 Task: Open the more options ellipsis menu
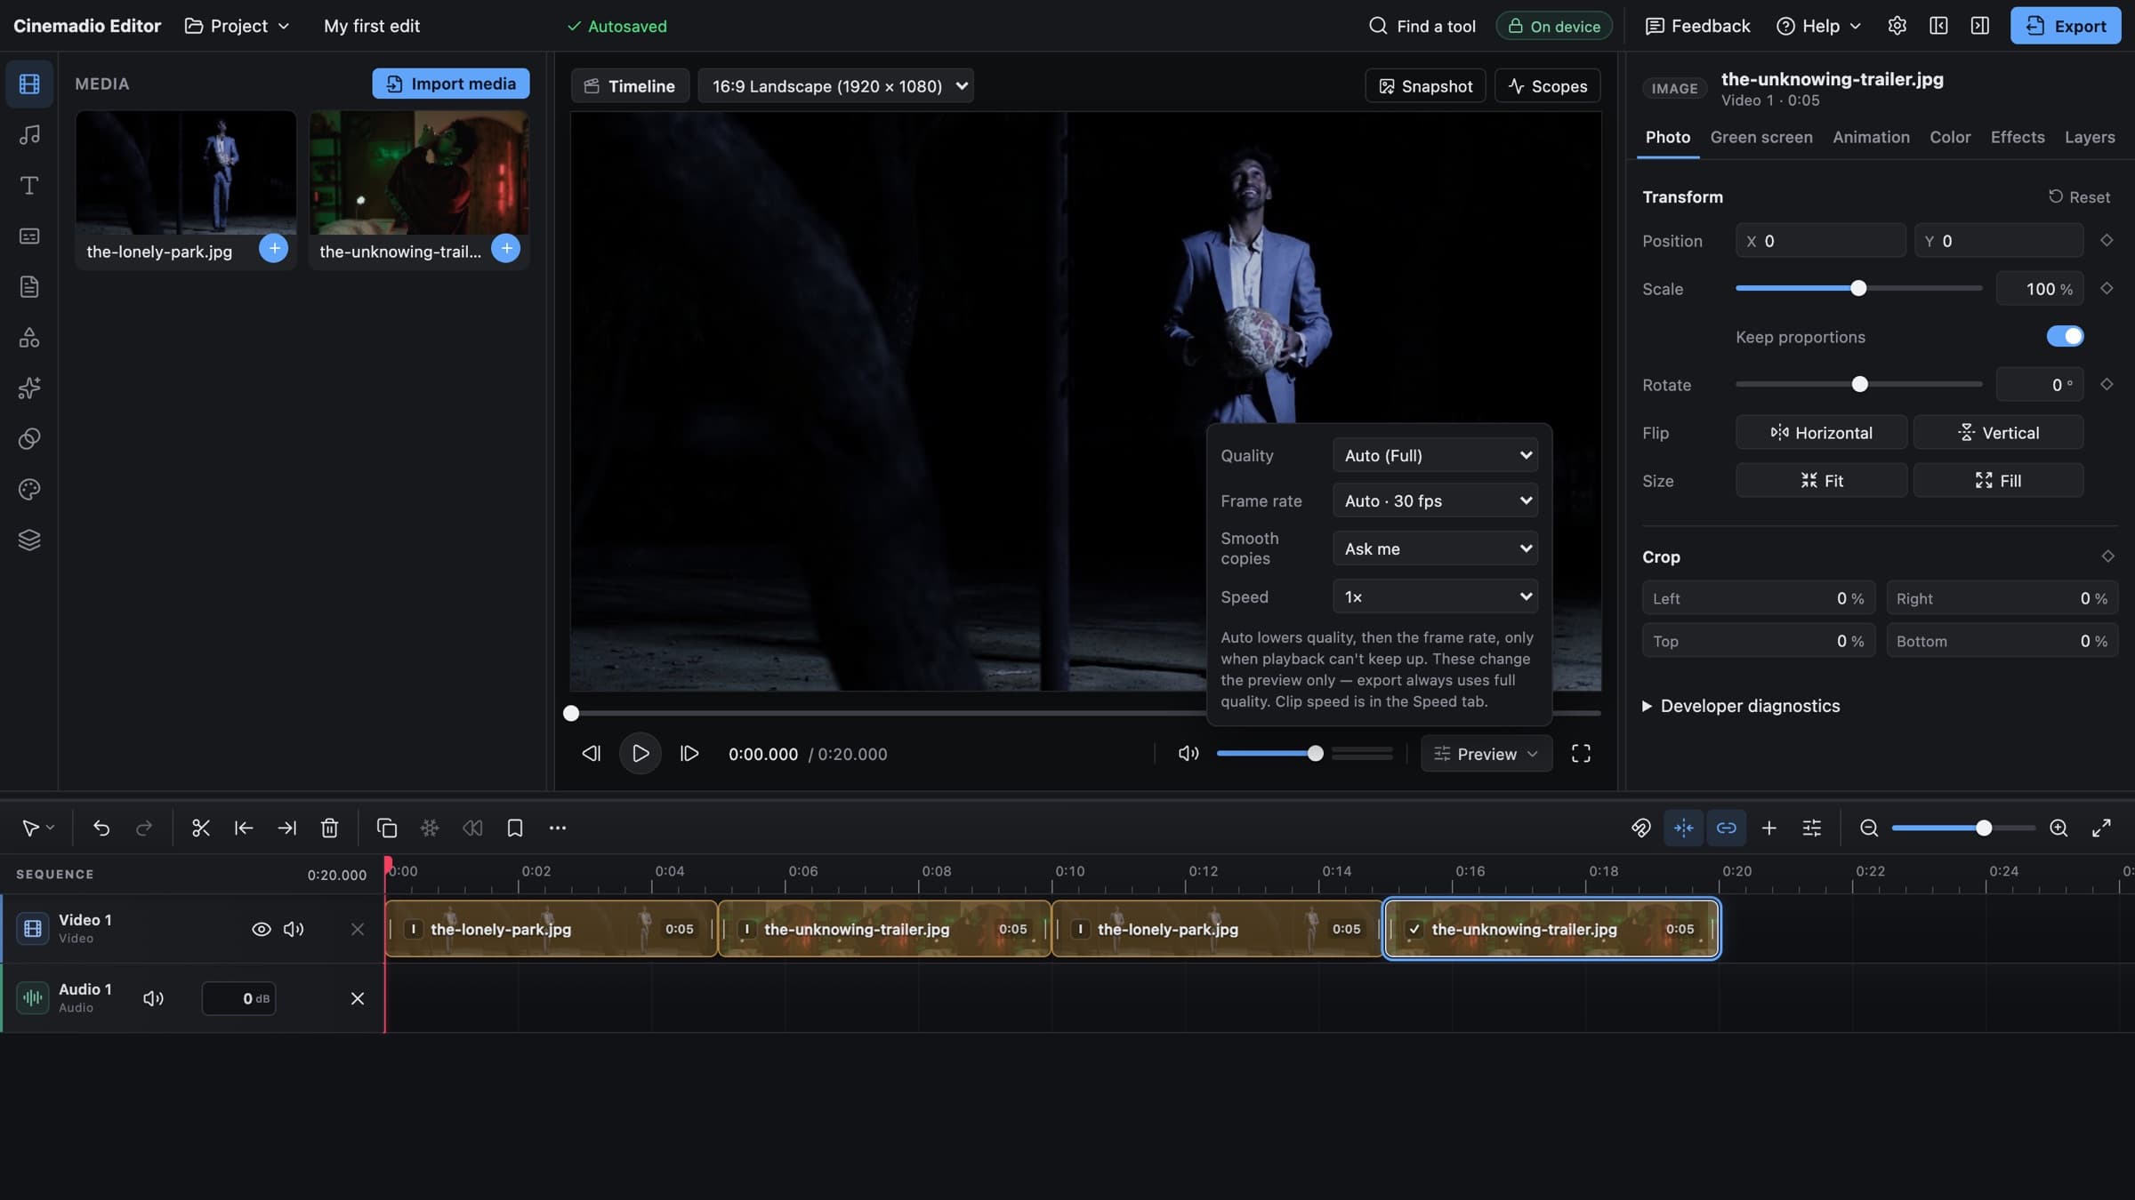(x=558, y=828)
